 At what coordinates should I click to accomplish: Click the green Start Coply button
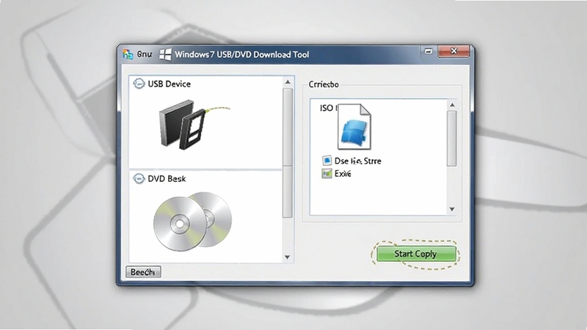[416, 254]
